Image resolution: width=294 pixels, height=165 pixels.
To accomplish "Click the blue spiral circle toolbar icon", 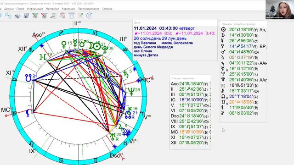I will tap(89, 16).
